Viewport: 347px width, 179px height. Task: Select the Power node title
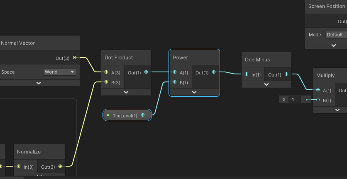181,57
